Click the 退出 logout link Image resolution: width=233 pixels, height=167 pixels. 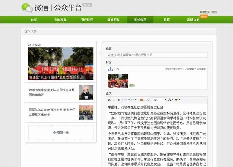pos(214,12)
